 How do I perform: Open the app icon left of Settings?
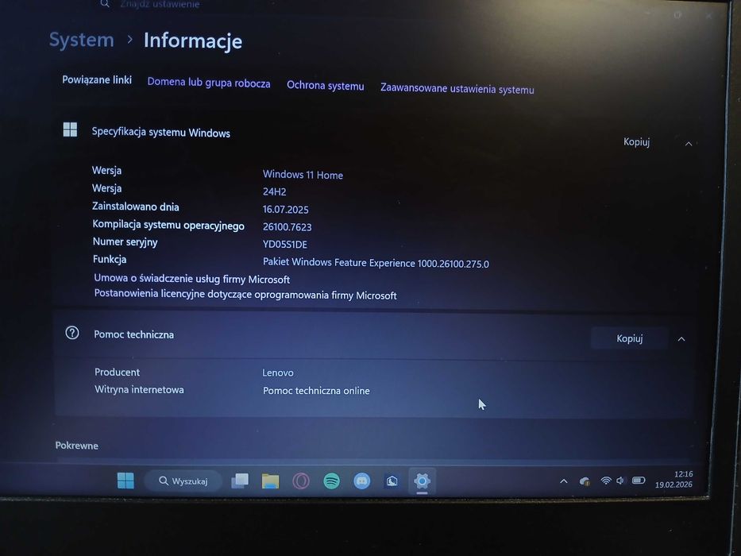tap(392, 481)
